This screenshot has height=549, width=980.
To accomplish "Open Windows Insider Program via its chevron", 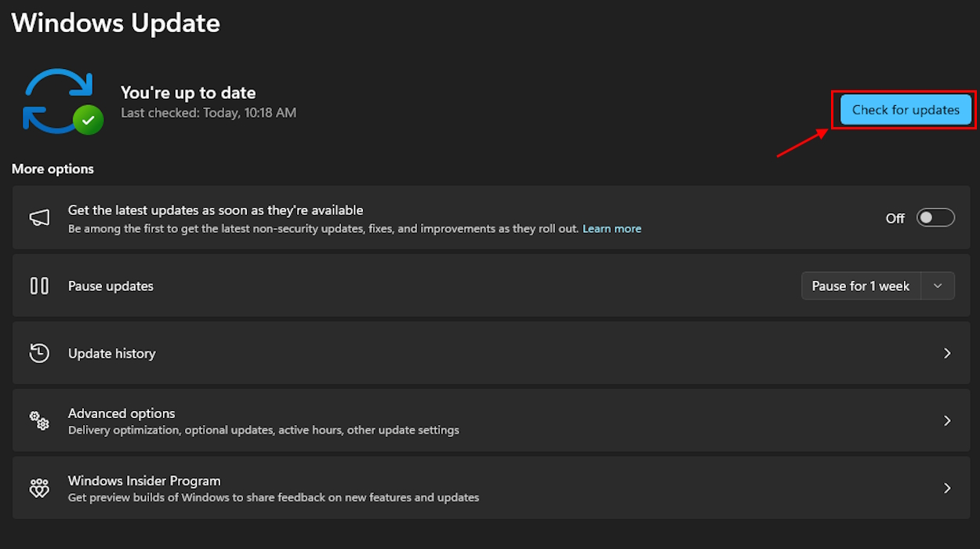I will tap(947, 488).
